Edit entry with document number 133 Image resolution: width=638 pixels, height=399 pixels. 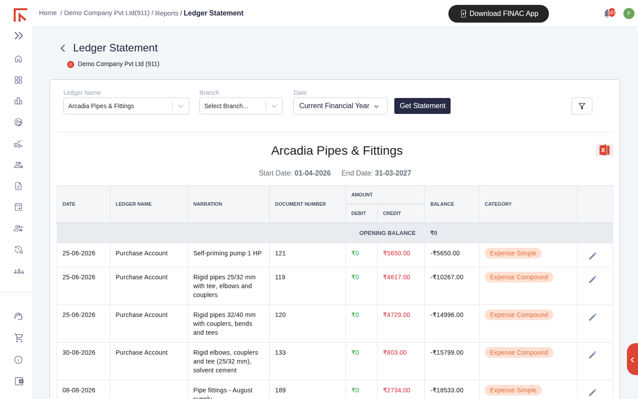[592, 355]
